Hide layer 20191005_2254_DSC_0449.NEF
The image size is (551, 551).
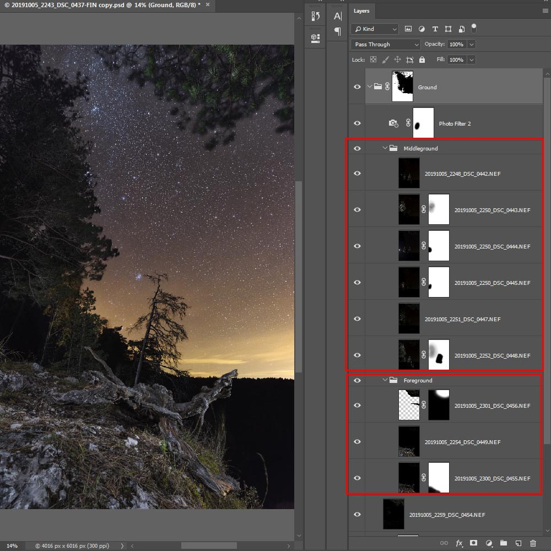(357, 441)
